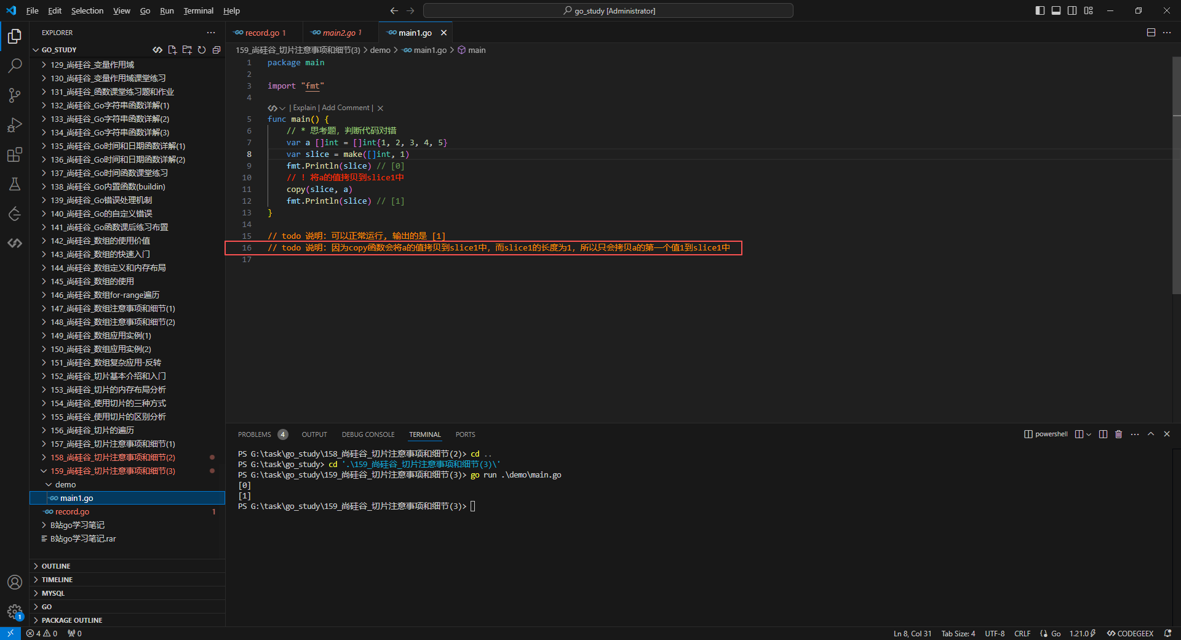The width and height of the screenshot is (1181, 640).
Task: Collapse all folders in Explorer
Action: click(x=217, y=50)
